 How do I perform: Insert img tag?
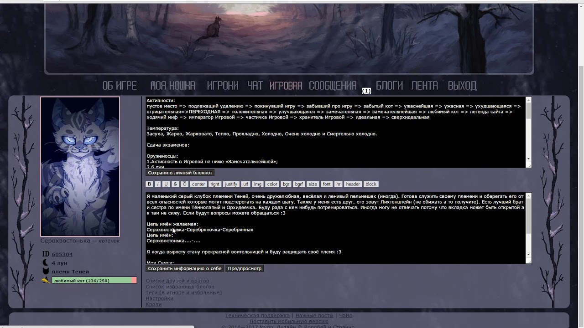(x=258, y=184)
